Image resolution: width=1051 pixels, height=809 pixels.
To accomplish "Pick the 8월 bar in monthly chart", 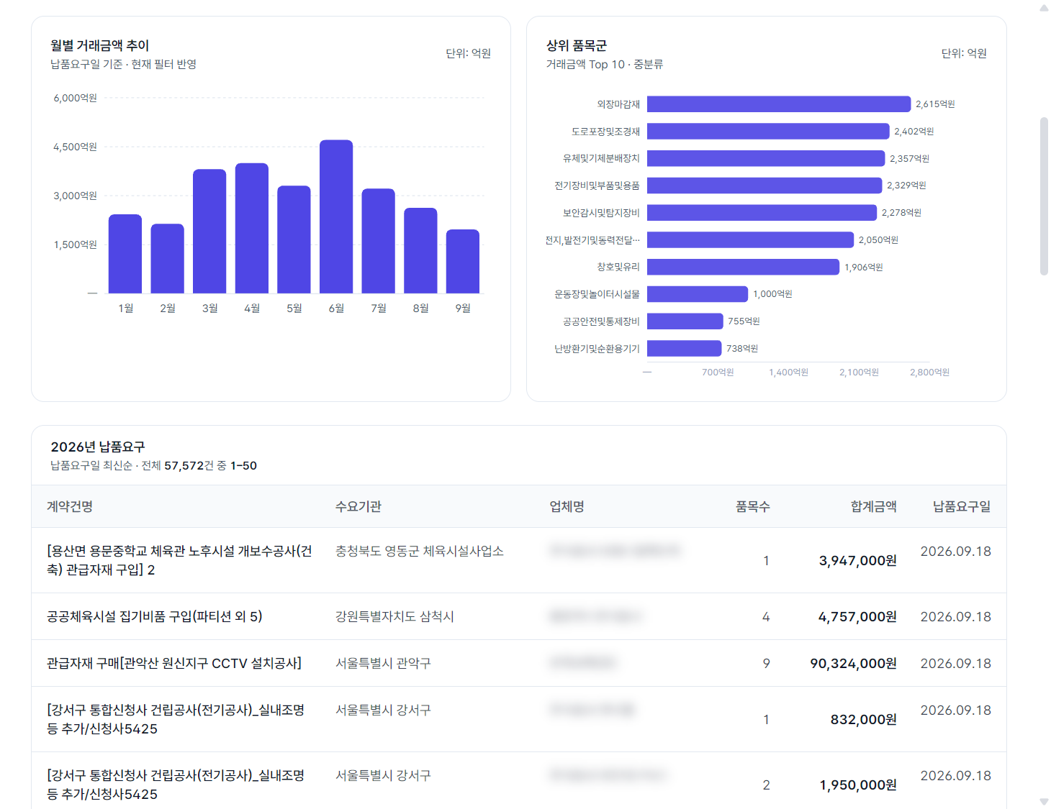I will (420, 251).
